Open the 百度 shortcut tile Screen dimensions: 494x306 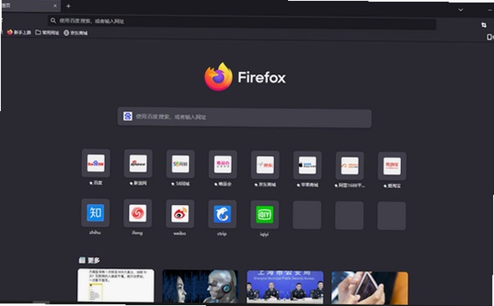[x=95, y=163]
